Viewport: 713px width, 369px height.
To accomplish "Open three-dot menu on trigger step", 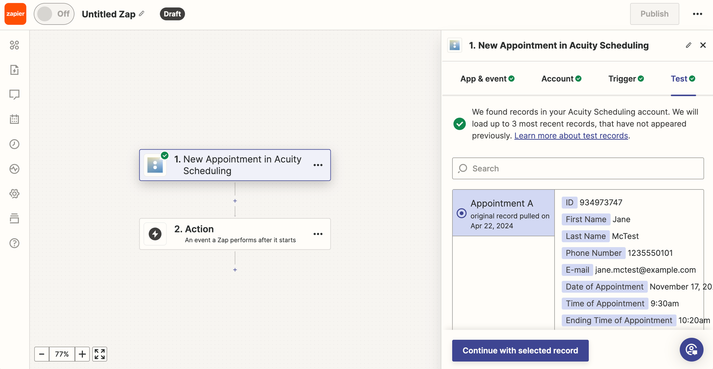I will (318, 165).
